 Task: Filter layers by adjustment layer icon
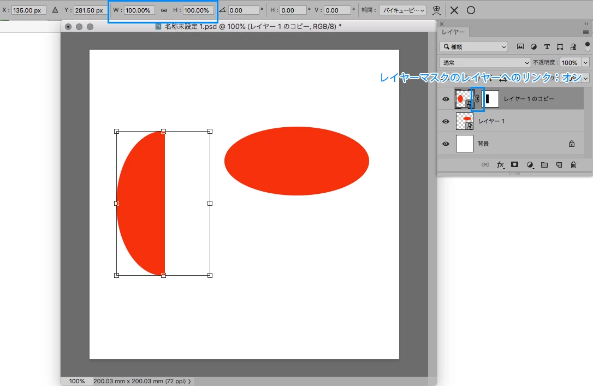(x=533, y=46)
